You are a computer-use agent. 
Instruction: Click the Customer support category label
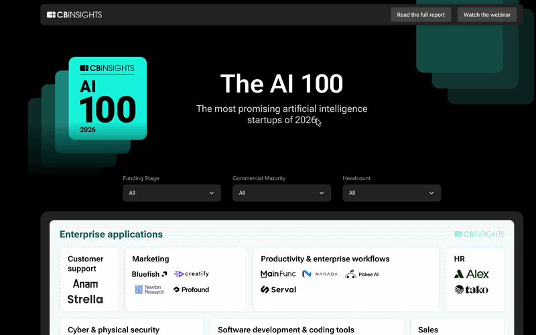(86, 263)
